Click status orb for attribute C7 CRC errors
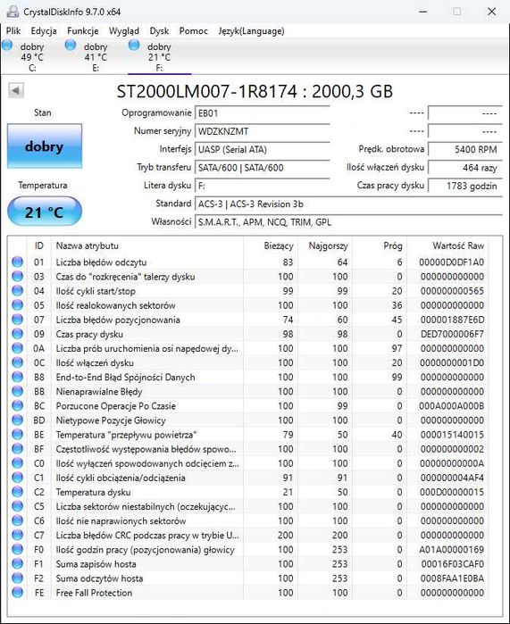The height and width of the screenshot is (624, 510). click(x=17, y=535)
